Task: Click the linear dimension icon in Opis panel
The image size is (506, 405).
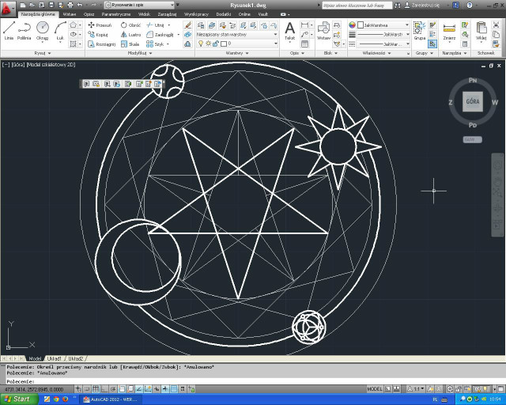Action: point(304,25)
